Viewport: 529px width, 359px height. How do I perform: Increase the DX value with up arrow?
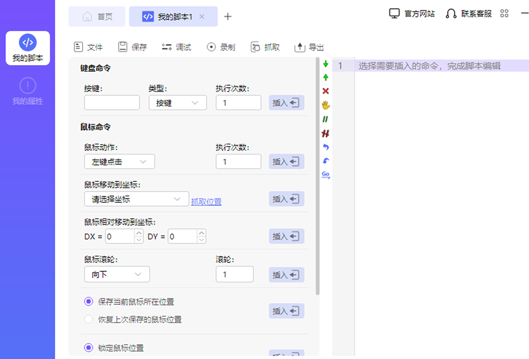click(139, 233)
